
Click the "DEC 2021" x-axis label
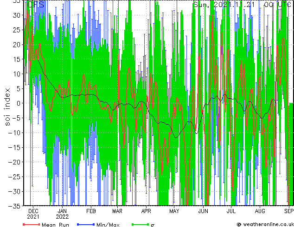pyautogui.click(x=33, y=214)
